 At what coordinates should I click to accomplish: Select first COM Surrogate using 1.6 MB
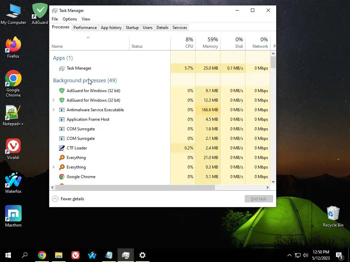click(x=160, y=129)
